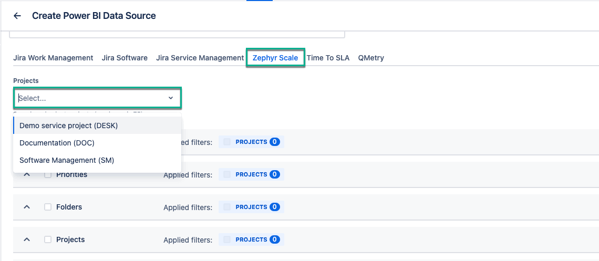The width and height of the screenshot is (599, 261).
Task: Collapse the Folders row chevron
Action: [x=27, y=207]
